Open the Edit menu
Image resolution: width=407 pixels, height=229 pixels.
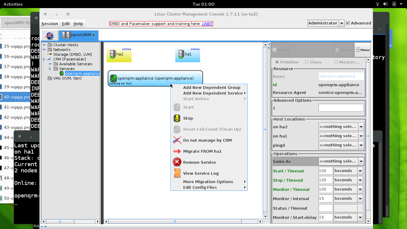coord(66,24)
